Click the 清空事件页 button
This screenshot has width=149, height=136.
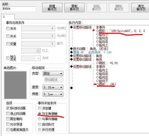coord(140,8)
